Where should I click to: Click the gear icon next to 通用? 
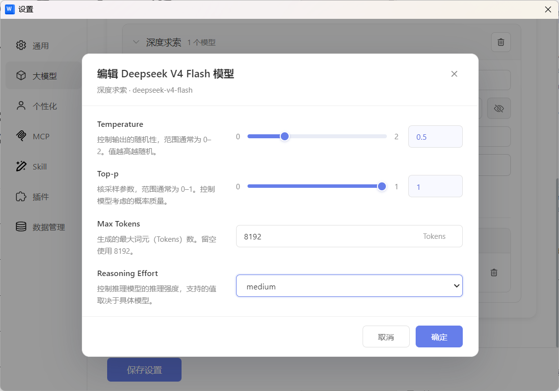click(x=21, y=45)
